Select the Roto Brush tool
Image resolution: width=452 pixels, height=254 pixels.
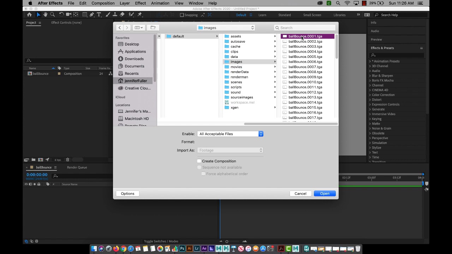click(131, 15)
